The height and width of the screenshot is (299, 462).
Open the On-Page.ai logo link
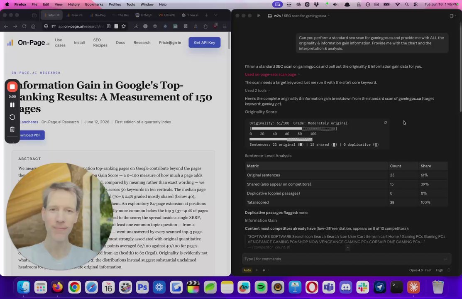click(x=28, y=43)
